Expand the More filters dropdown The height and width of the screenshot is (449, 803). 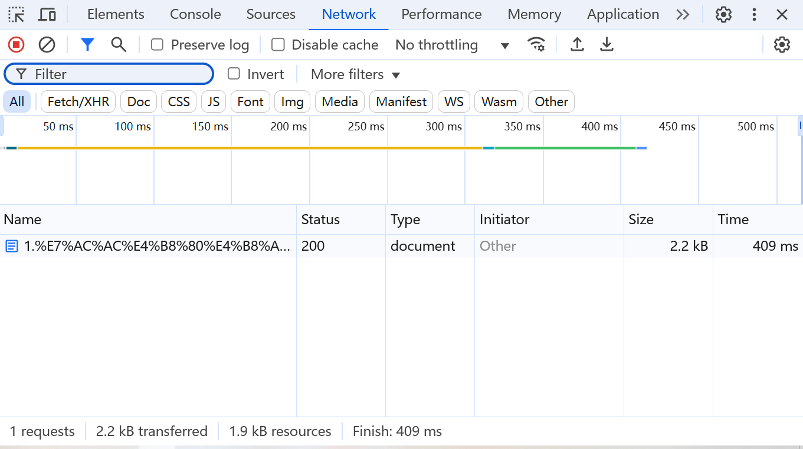(x=355, y=74)
